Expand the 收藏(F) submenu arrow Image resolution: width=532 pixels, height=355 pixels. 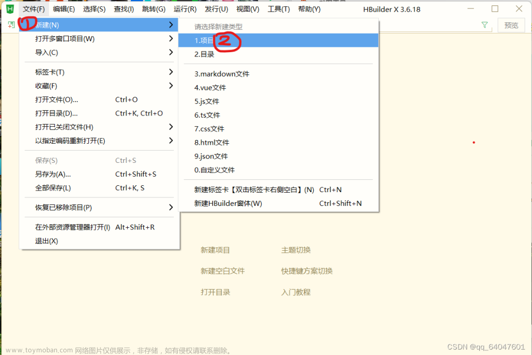click(x=171, y=86)
